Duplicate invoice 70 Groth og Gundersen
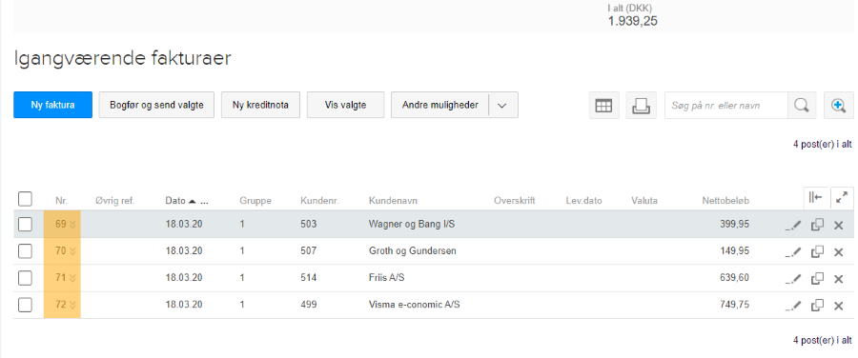The width and height of the screenshot is (858, 358). point(817,252)
